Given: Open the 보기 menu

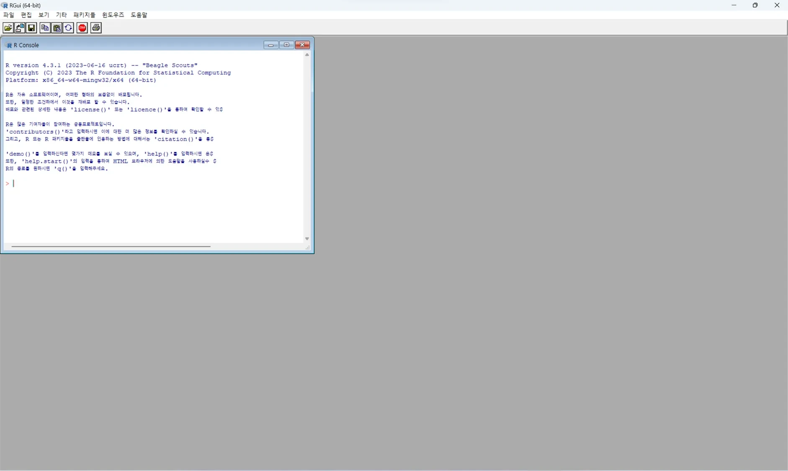Looking at the screenshot, I should click(x=44, y=15).
